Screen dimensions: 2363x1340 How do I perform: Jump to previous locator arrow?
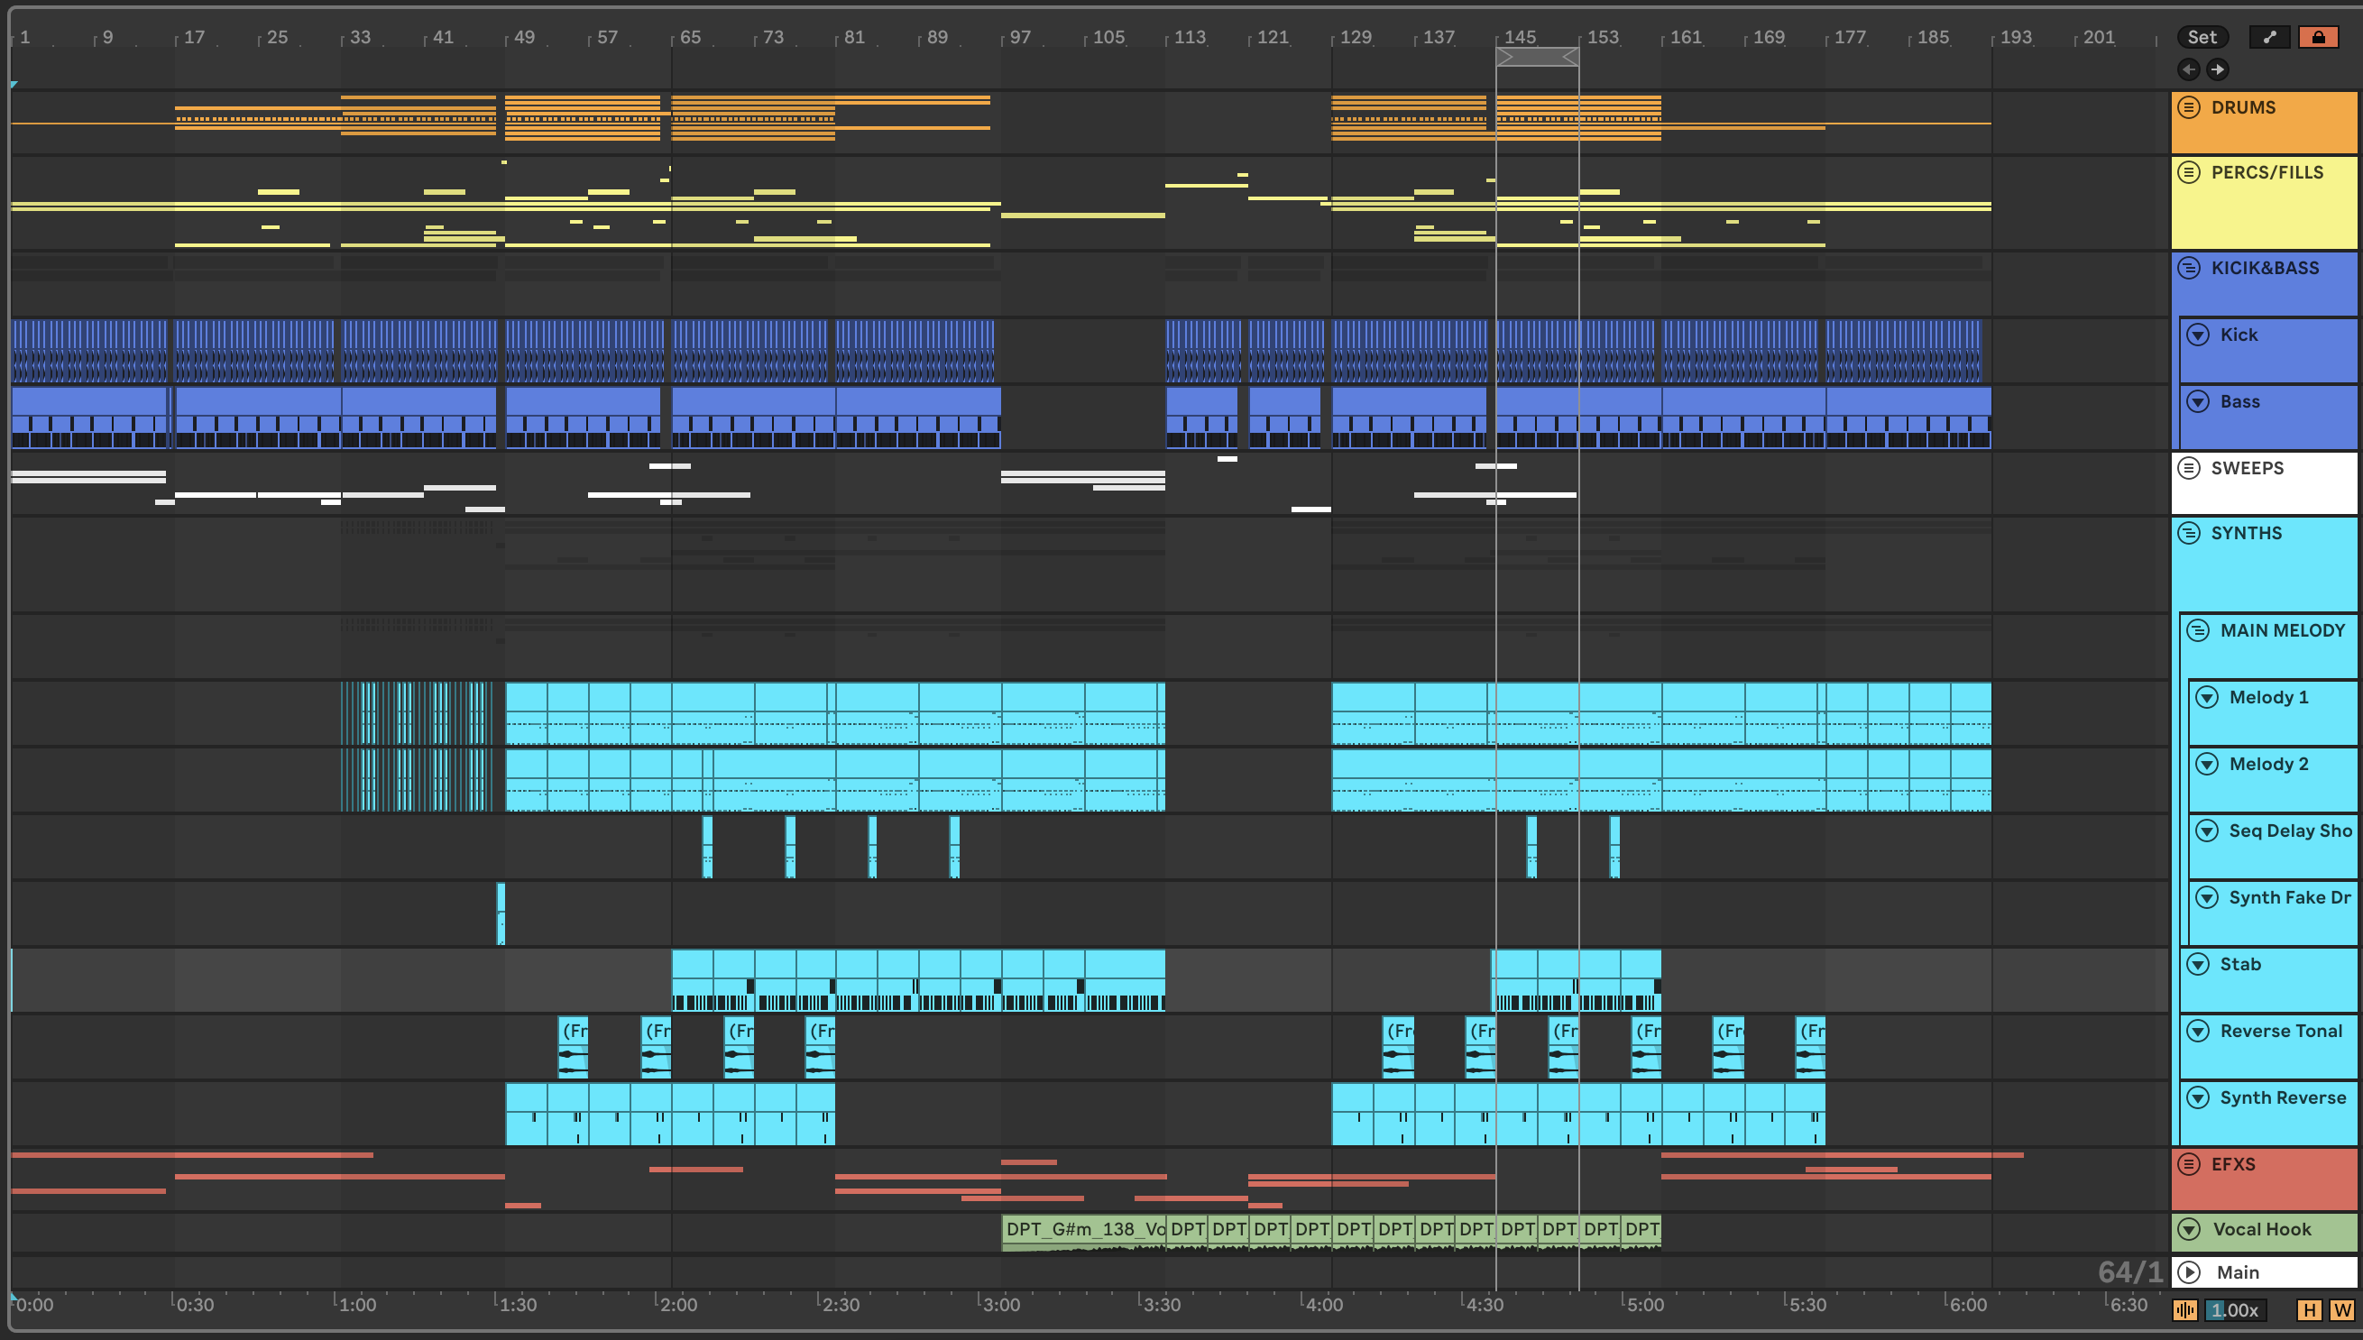tap(2189, 69)
